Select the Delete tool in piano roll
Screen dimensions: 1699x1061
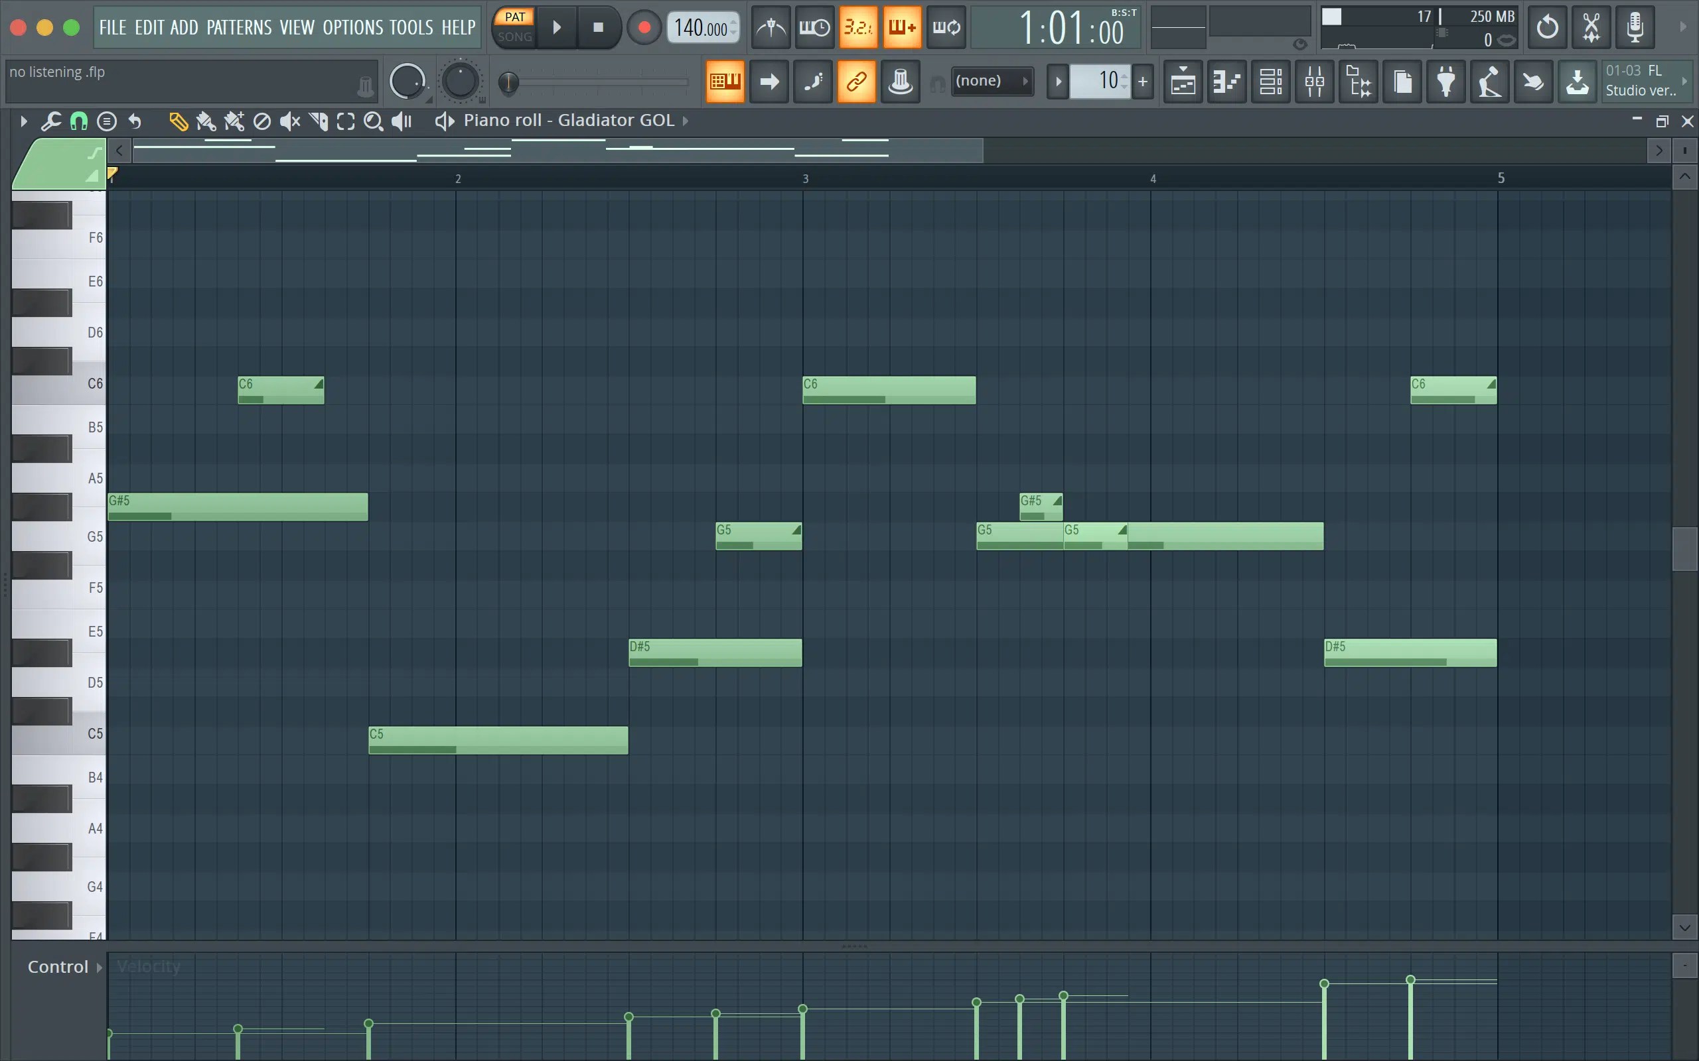262,121
